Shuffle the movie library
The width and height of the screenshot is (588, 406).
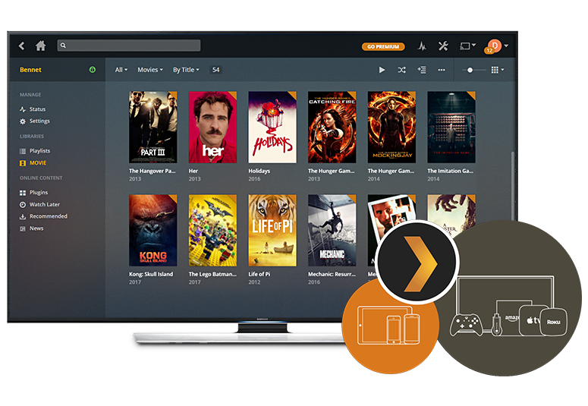(402, 70)
